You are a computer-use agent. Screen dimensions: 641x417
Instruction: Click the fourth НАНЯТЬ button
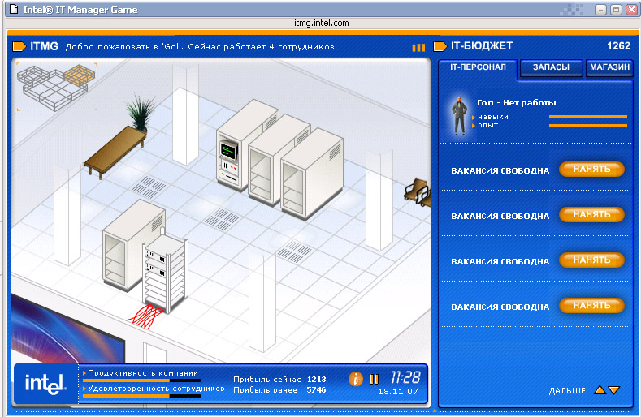(x=591, y=306)
